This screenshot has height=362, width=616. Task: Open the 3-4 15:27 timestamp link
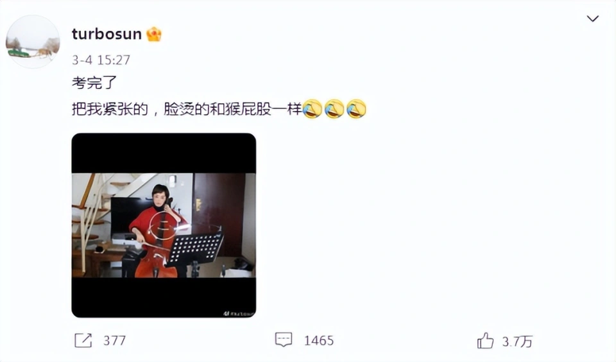coord(101,60)
